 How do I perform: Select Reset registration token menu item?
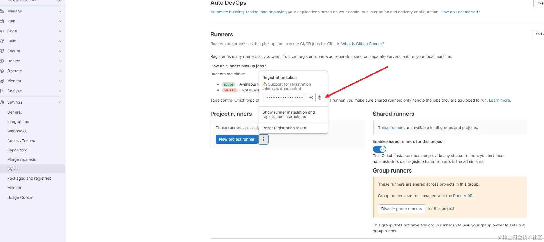click(284, 128)
